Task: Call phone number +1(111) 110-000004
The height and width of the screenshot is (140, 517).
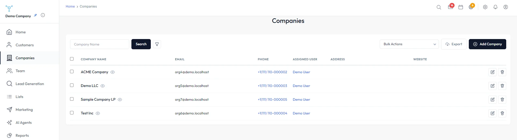Action: pyautogui.click(x=272, y=113)
